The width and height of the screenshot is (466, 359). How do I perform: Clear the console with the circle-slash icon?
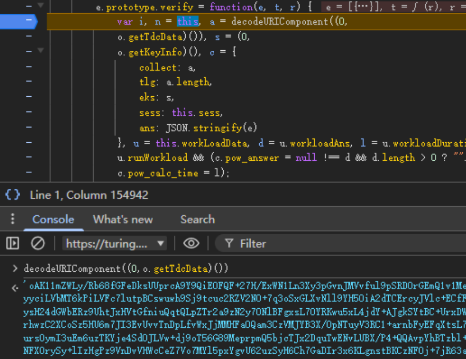[38, 243]
